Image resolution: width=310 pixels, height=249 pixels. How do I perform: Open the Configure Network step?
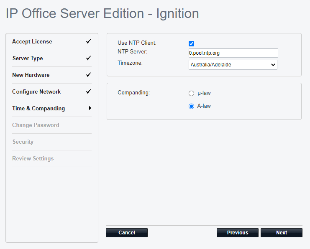coord(36,91)
